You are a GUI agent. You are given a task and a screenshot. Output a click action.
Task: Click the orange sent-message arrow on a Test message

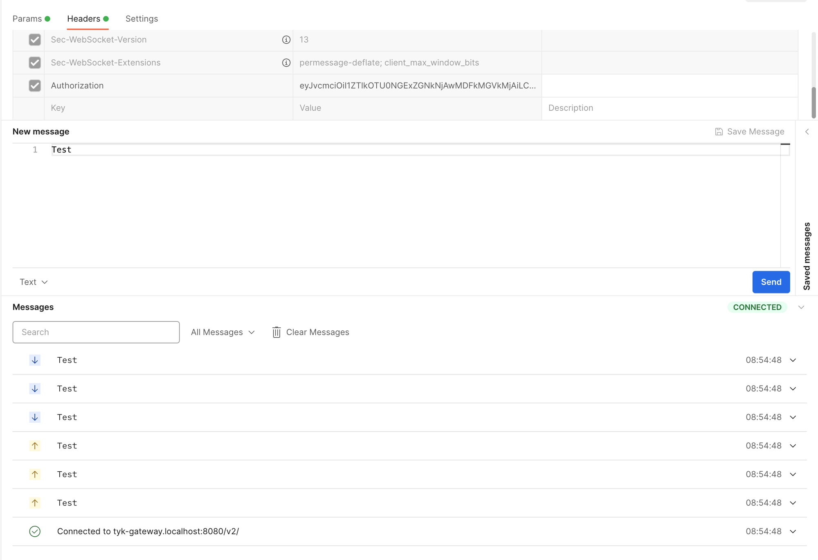coord(35,446)
